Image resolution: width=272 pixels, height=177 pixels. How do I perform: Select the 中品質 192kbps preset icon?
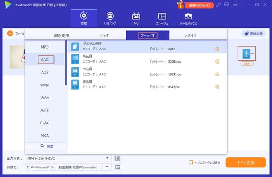[75, 72]
